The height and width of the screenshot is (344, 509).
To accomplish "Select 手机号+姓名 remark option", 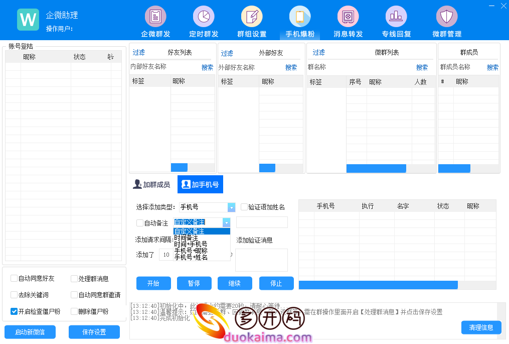I will [191, 257].
